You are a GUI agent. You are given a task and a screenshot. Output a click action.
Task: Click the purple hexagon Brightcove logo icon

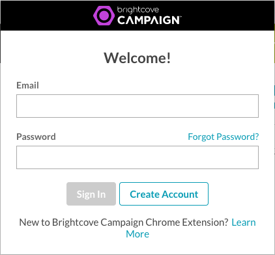pos(104,16)
